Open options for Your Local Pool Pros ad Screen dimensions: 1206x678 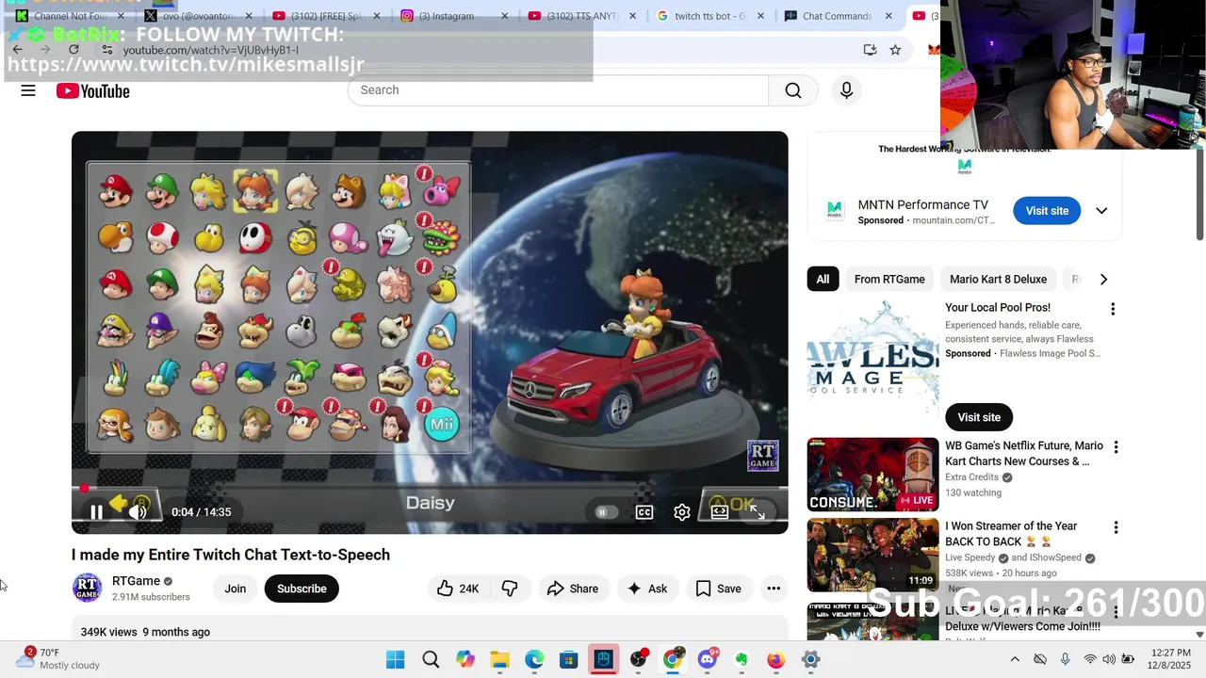[x=1113, y=309]
